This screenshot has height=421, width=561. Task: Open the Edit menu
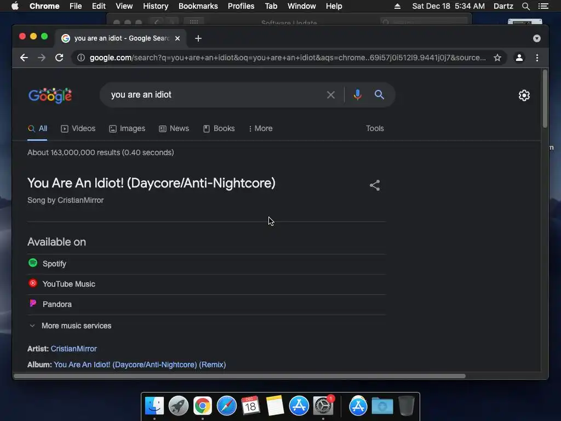(x=99, y=6)
